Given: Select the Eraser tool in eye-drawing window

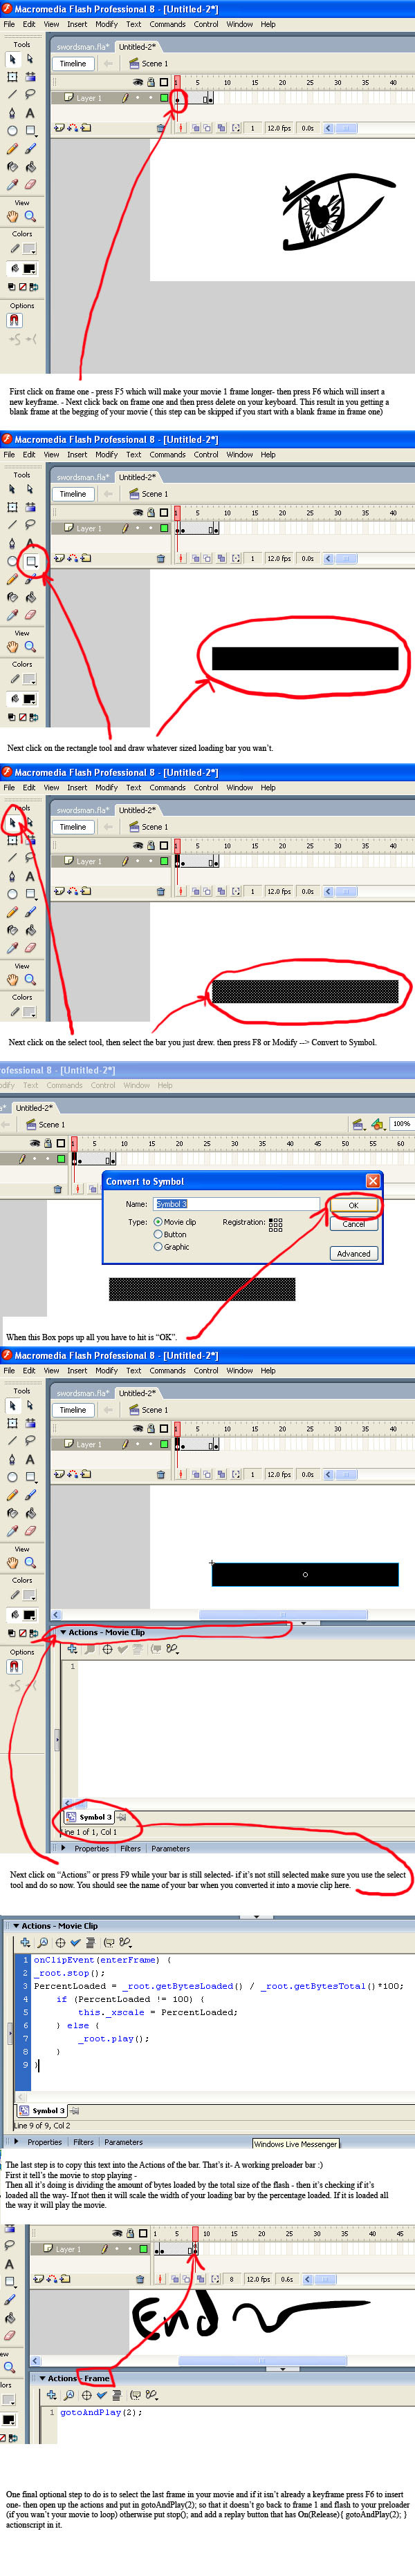Looking at the screenshot, I should pyautogui.click(x=30, y=185).
